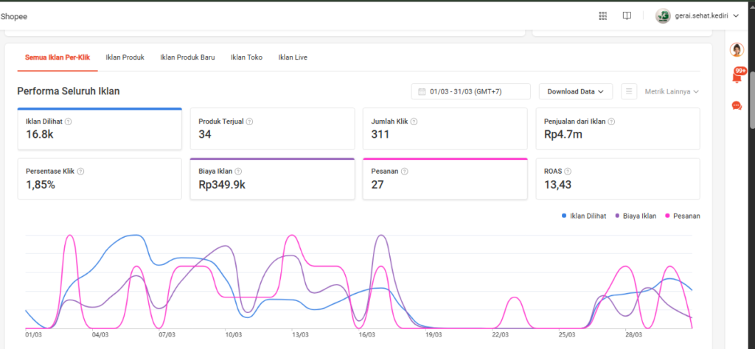Toggle the Iklan Dilihat metric card

100,129
